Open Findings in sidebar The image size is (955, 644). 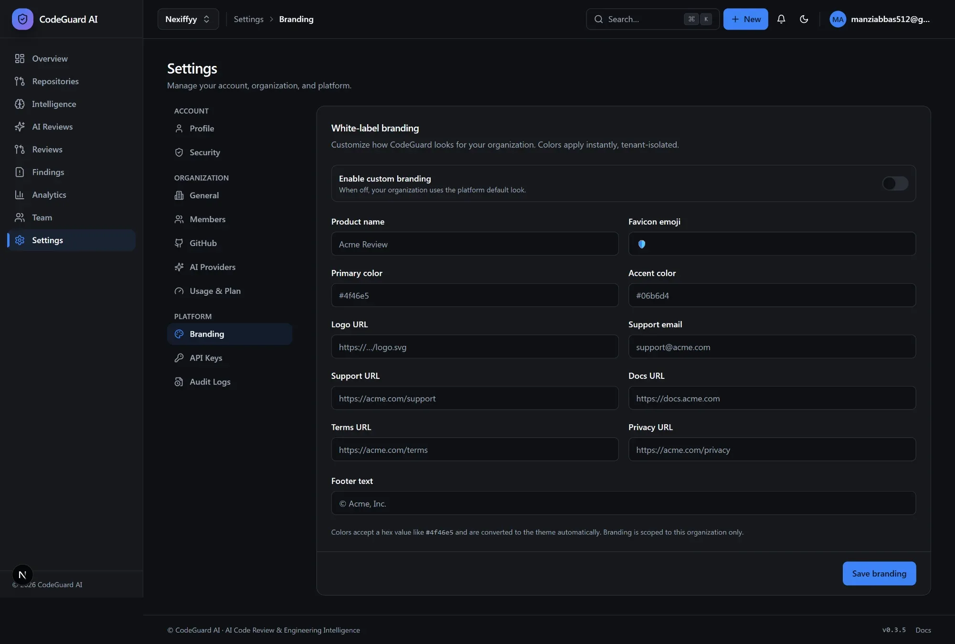click(72, 172)
